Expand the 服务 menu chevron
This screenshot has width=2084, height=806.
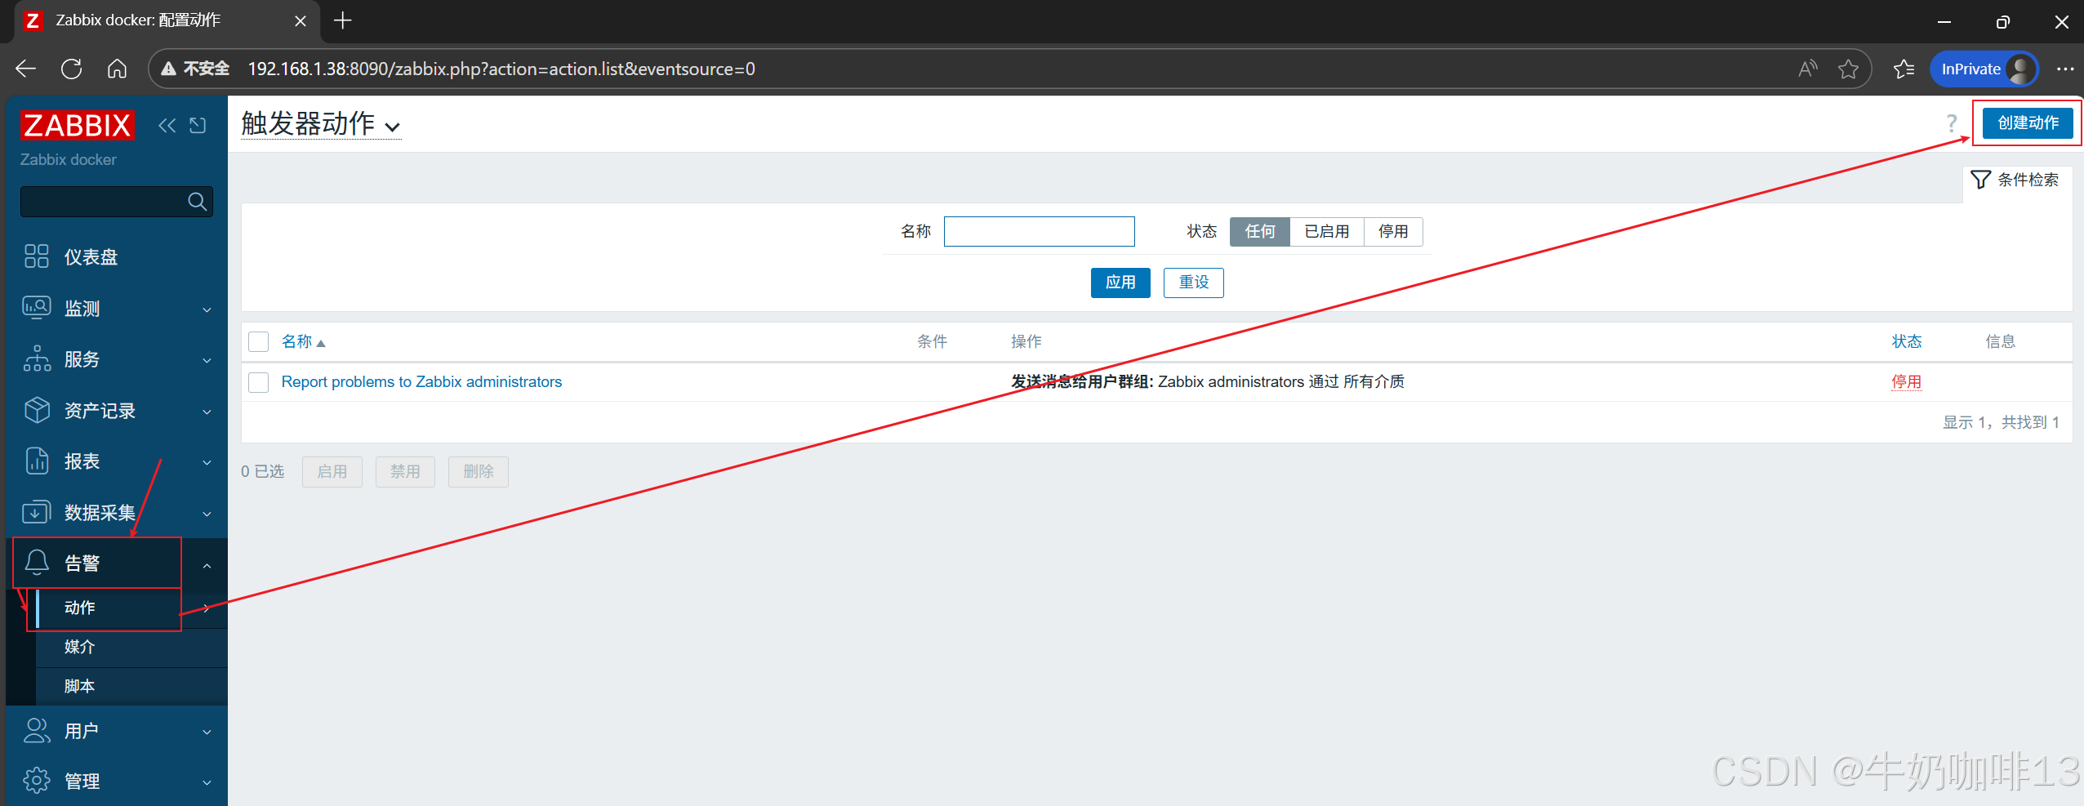coord(207,360)
